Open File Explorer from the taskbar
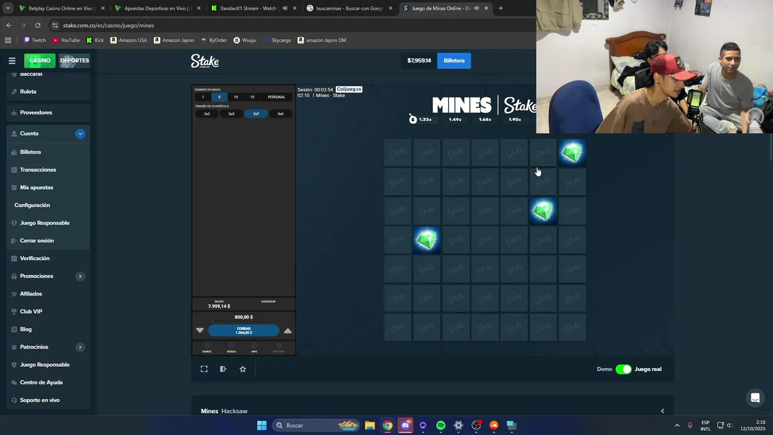773x435 pixels. [x=370, y=425]
